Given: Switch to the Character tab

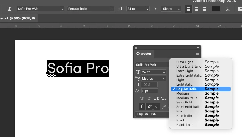Looking at the screenshot, I should (x=144, y=54).
